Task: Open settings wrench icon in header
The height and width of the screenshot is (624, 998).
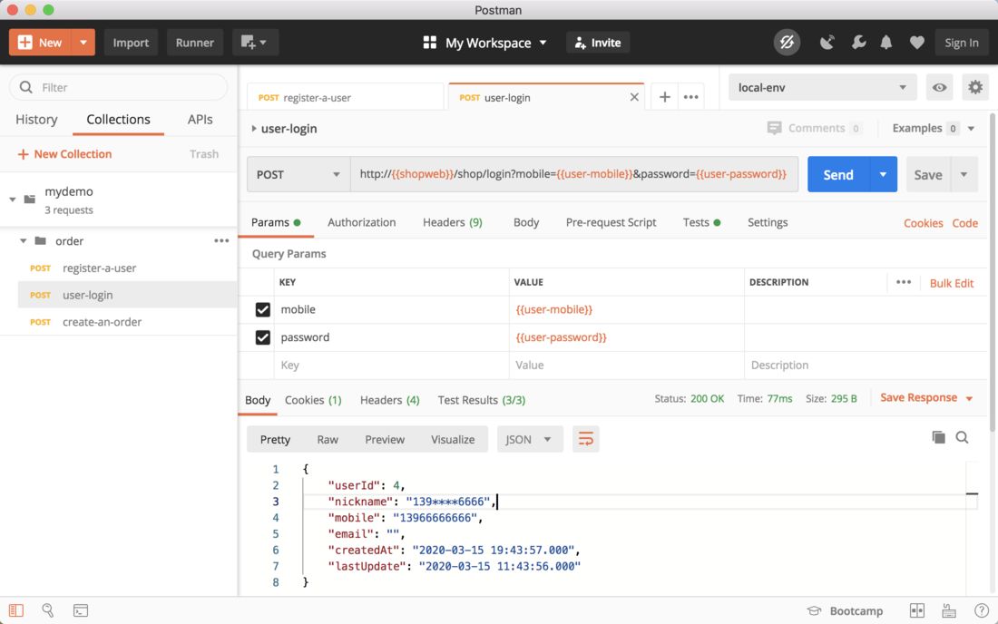Action: coord(857,43)
